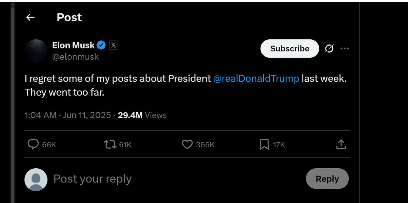Click the Grok slashed-circle icon
This screenshot has height=203, width=408.
[329, 49]
